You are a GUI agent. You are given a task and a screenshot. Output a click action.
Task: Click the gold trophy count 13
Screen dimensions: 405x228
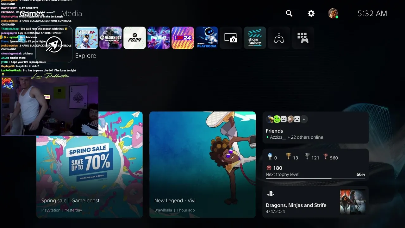click(x=292, y=157)
